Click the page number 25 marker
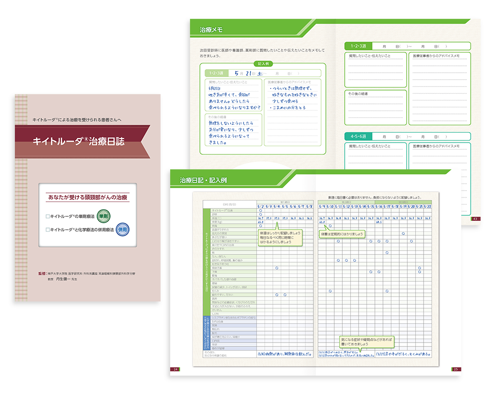 (456, 369)
